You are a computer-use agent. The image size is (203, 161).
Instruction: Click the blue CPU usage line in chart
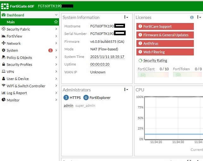click(174, 134)
